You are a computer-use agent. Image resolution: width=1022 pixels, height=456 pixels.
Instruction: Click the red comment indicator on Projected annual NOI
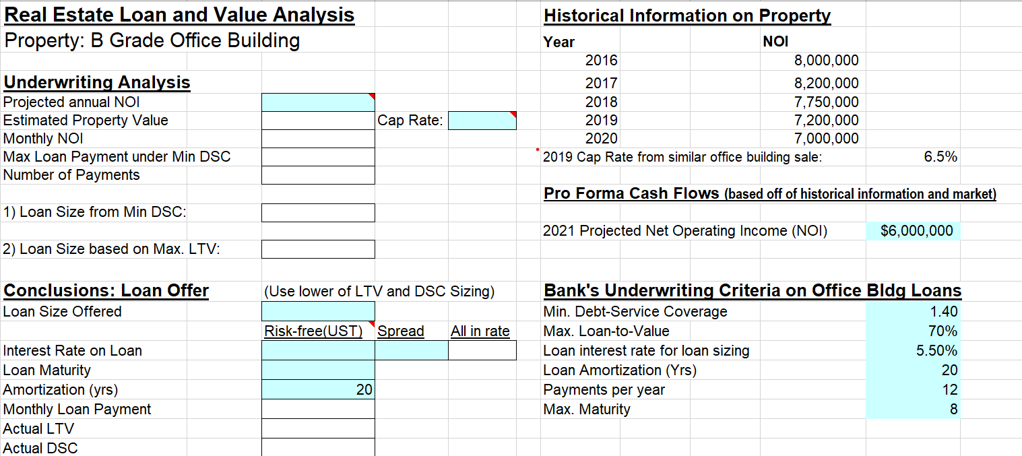(373, 96)
